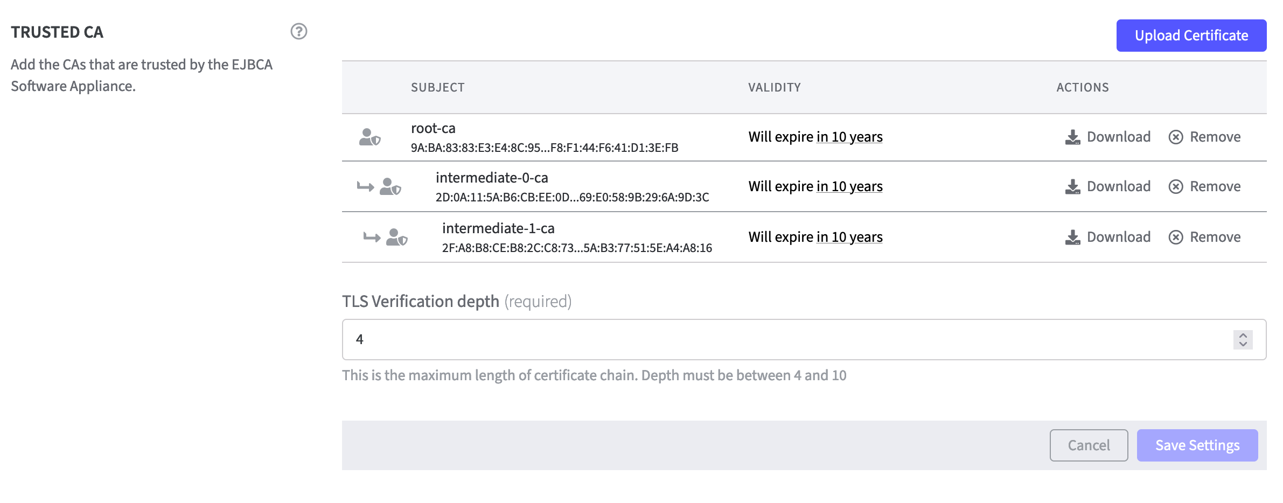Click the intermediate-1-ca expiry validity text
This screenshot has height=503, width=1283.
click(x=815, y=237)
